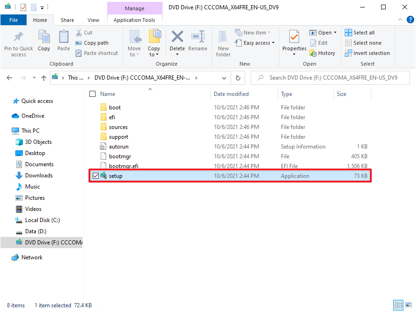
Task: Click Paste shortcut command
Action: click(96, 53)
